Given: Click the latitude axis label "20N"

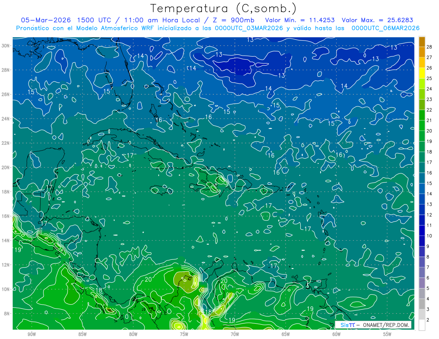Looking at the screenshot, I should 5,167.
